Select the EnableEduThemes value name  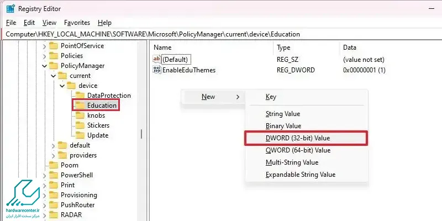click(189, 70)
